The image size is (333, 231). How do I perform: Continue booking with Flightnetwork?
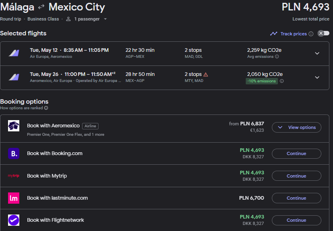(x=296, y=220)
